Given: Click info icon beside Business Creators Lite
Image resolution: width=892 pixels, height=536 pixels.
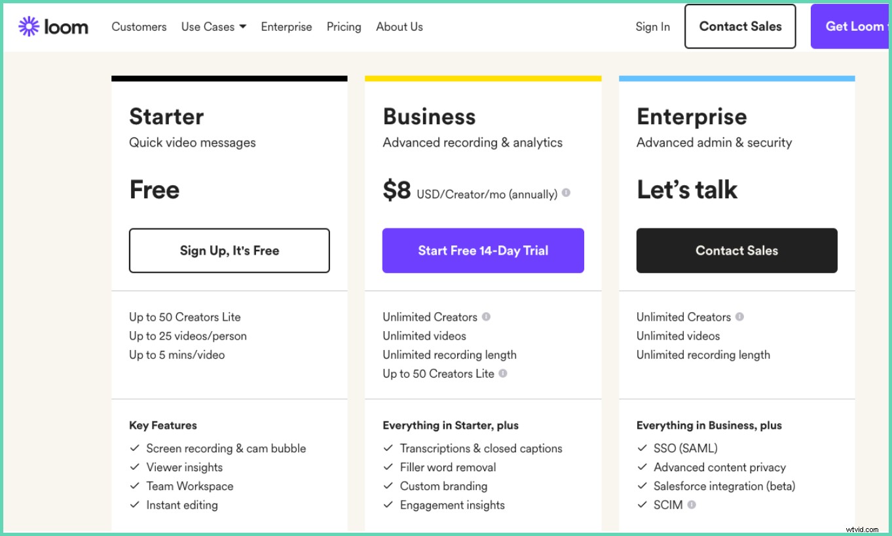Looking at the screenshot, I should click(503, 374).
